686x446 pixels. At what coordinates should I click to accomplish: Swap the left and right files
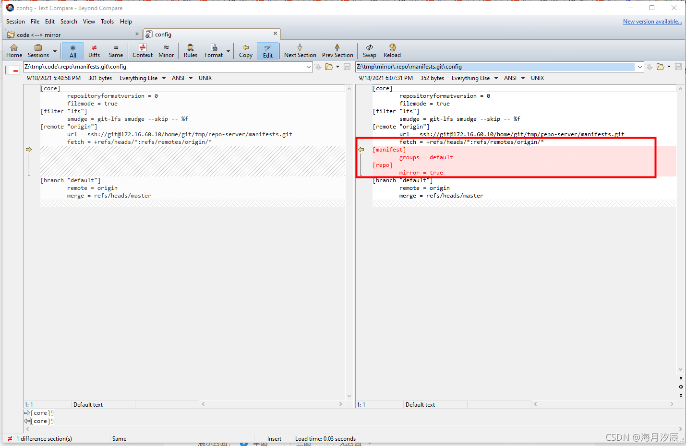click(x=369, y=50)
